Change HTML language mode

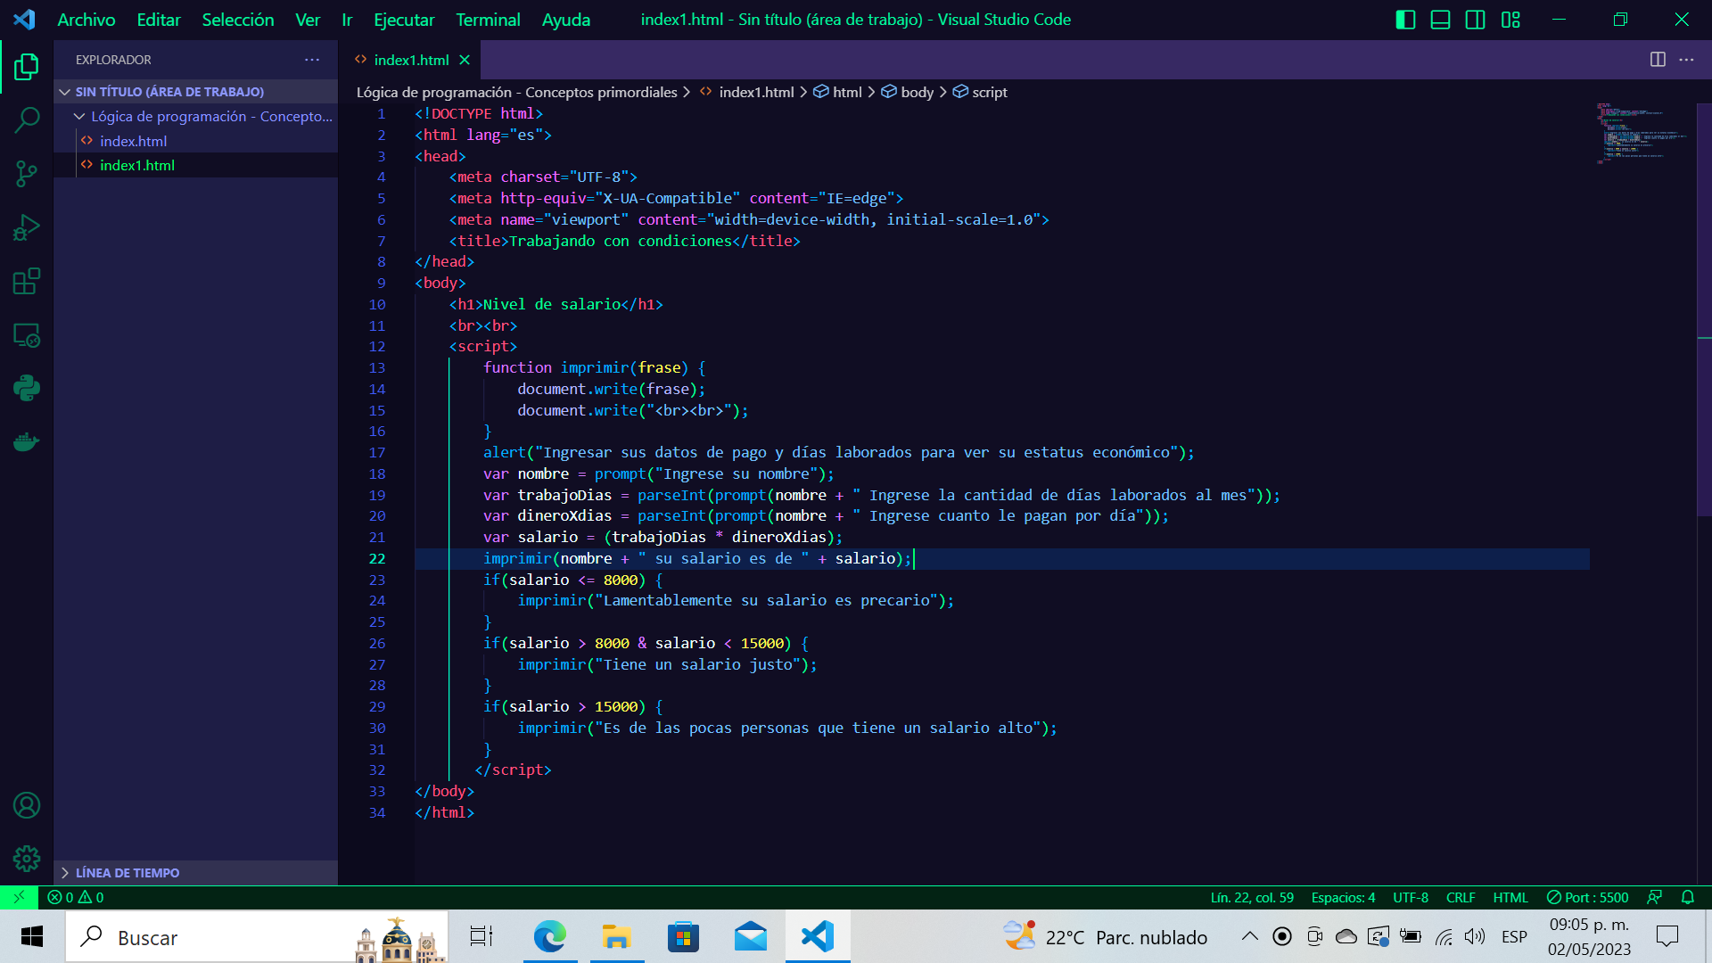[1510, 897]
